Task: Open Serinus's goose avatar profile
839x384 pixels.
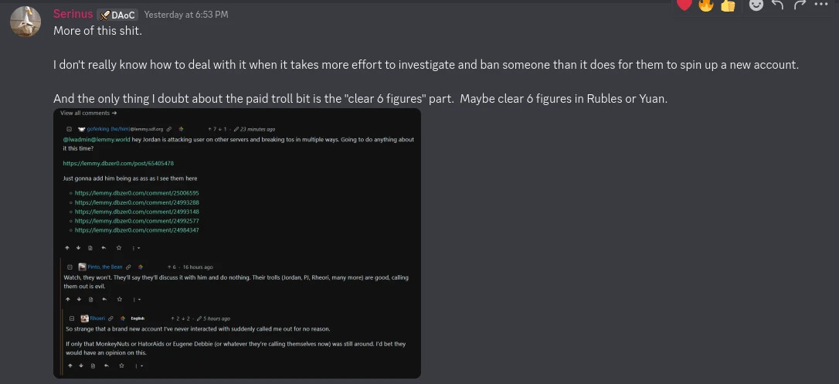Action: point(25,22)
